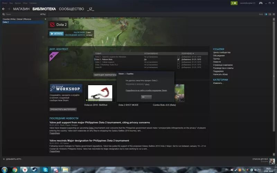The width and height of the screenshot is (277, 173).
Task: Click the Steam Workshop banner
Action: point(66,88)
